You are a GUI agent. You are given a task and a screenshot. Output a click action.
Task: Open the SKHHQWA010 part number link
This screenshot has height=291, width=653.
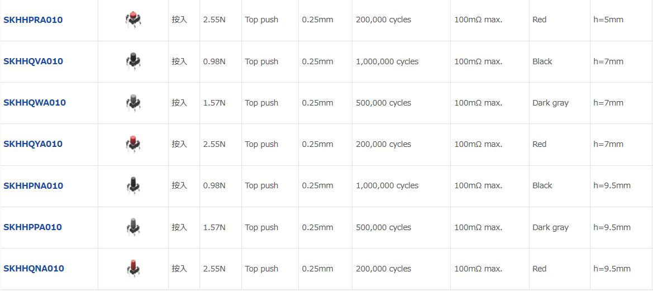pyautogui.click(x=35, y=102)
